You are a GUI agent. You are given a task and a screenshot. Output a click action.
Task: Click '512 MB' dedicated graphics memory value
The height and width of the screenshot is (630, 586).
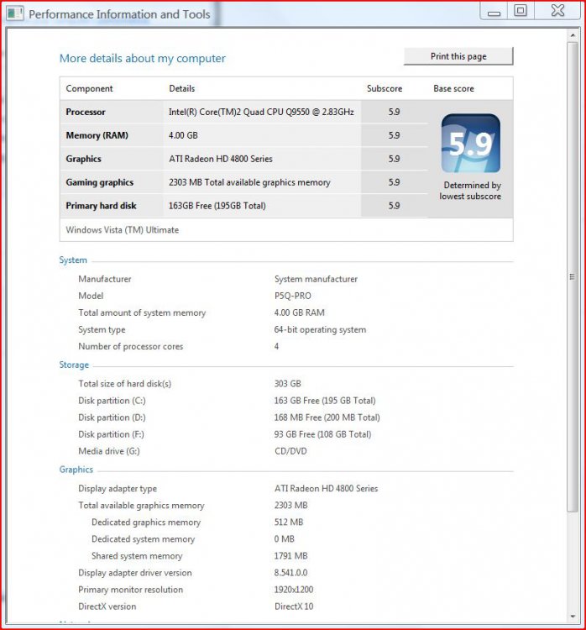click(289, 522)
